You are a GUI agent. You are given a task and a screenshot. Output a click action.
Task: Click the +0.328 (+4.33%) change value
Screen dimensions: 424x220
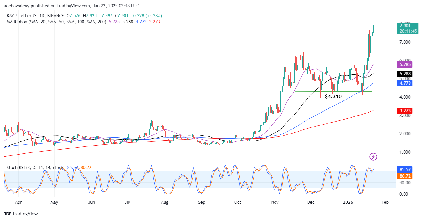tap(146, 16)
